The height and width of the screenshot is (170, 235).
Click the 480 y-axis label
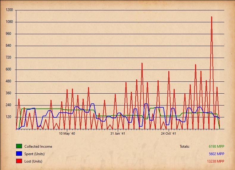click(9, 81)
